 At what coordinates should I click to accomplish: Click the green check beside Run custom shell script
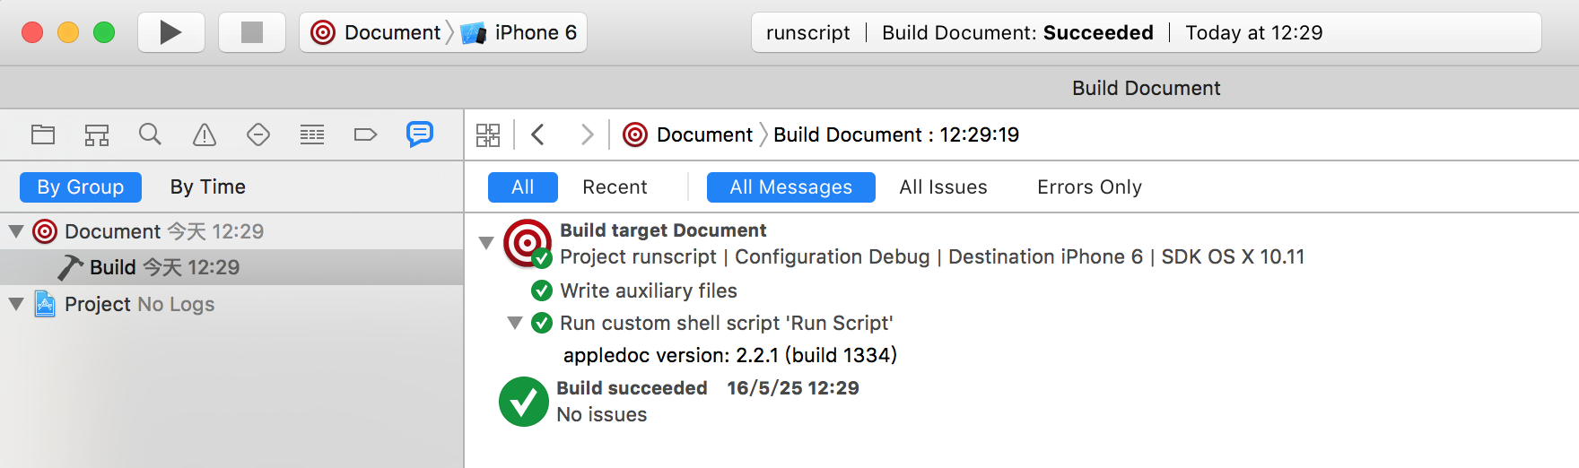tap(542, 323)
